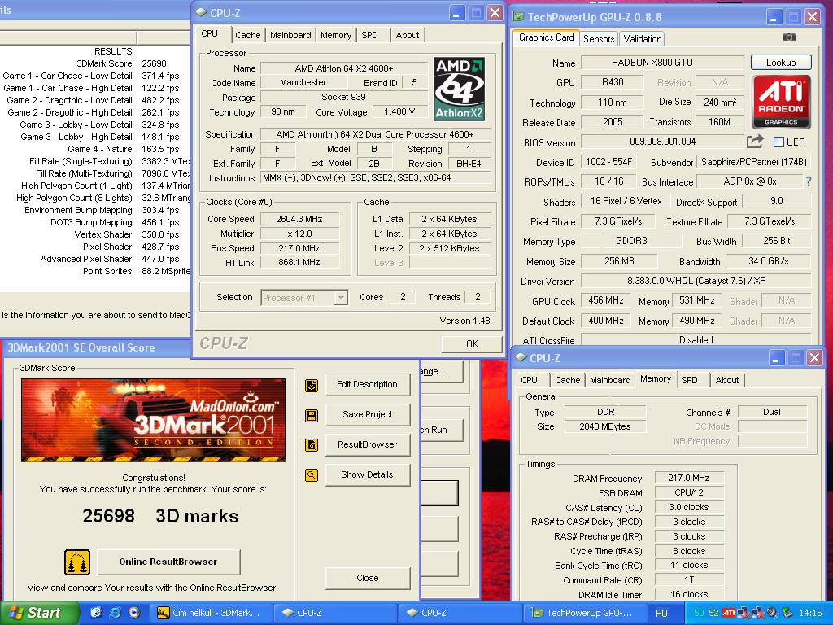This screenshot has width=833, height=625.
Task: Click the icon beside ResultBrowser button
Action: coord(312,445)
